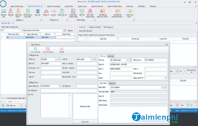Click the Hãng xe ribbon icon
198x126 pixels.
[46, 13]
